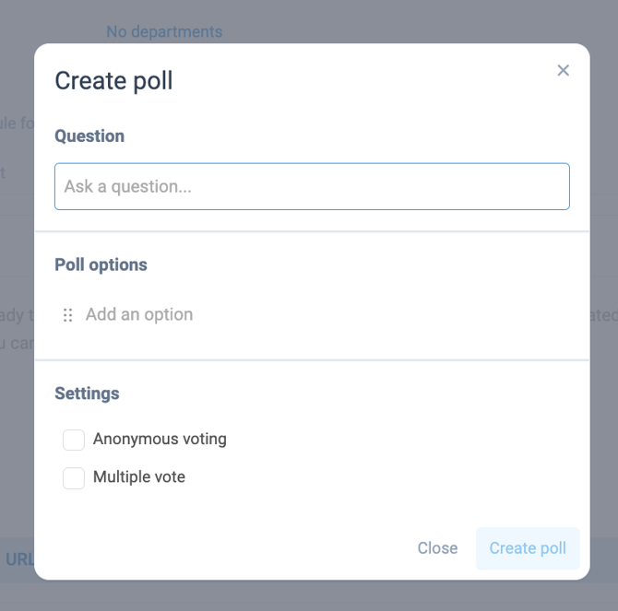Click the Question section heading
The image size is (618, 611).
(89, 135)
